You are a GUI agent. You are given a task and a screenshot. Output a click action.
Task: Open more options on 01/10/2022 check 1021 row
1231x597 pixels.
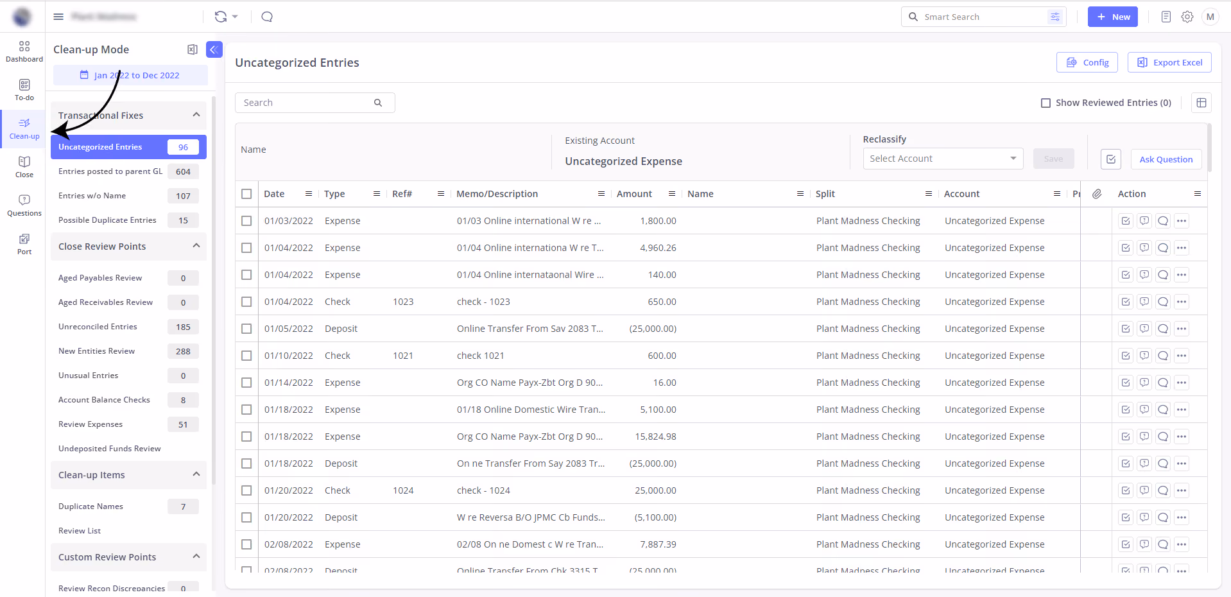(x=1182, y=356)
